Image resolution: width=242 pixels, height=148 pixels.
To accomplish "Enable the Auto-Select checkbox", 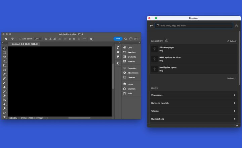I will click(x=20, y=39).
